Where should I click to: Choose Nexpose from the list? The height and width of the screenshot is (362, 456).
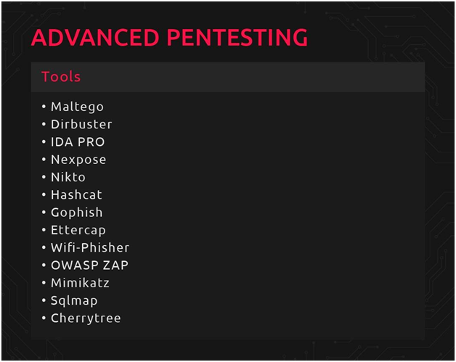(x=78, y=160)
